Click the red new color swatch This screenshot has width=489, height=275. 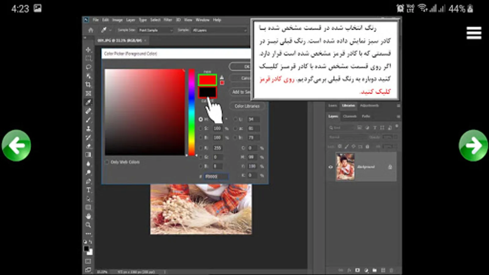pyautogui.click(x=207, y=80)
